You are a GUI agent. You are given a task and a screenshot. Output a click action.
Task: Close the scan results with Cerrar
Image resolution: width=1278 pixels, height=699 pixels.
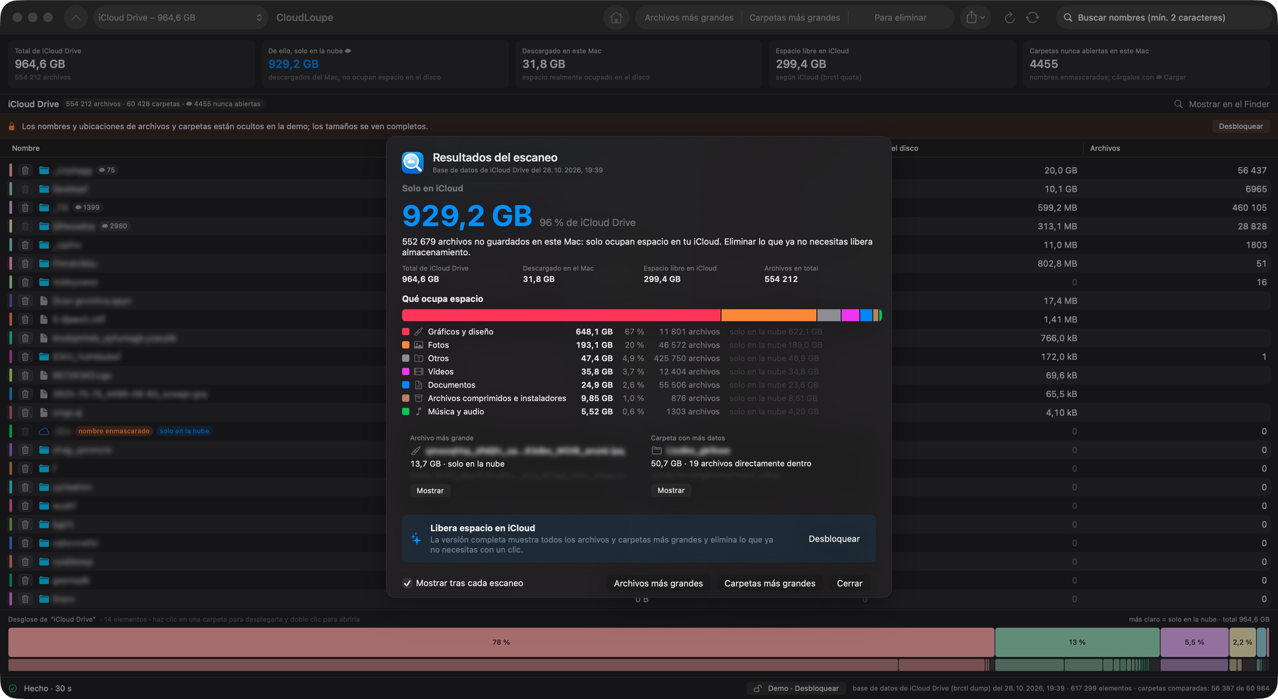click(x=849, y=583)
